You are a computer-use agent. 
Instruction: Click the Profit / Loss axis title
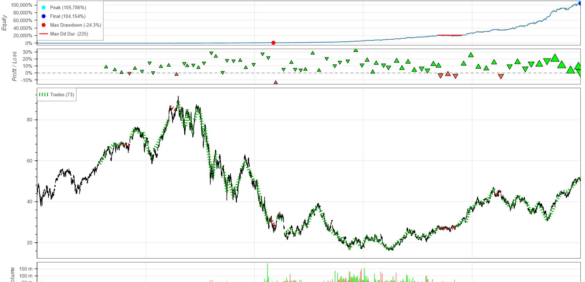pos(14,67)
